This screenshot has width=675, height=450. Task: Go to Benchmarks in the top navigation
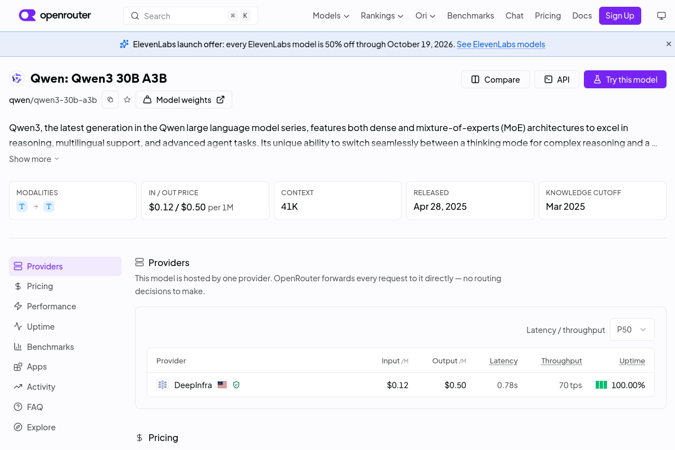(470, 16)
